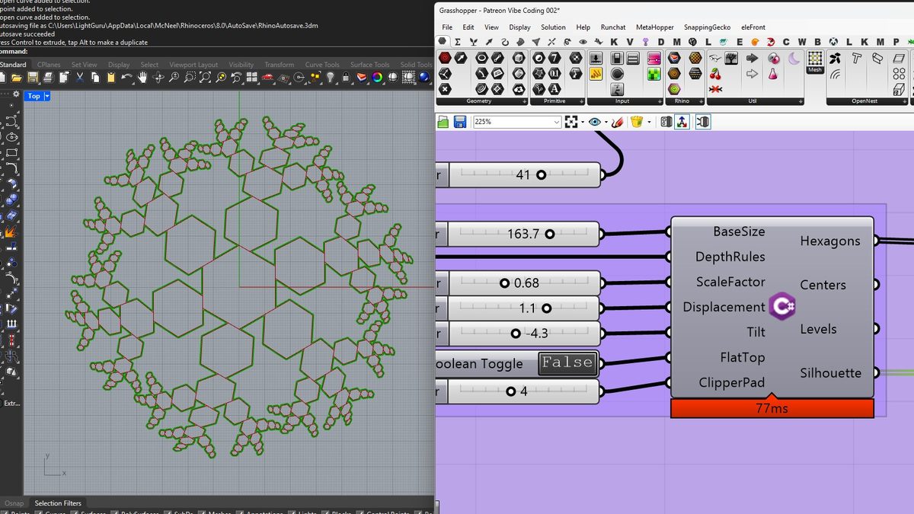Click Grasshopper Save floppy disk icon
914x514 pixels.
click(x=460, y=122)
